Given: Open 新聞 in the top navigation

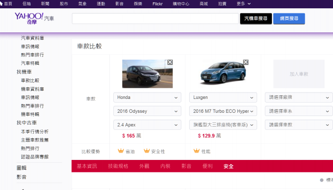Looking at the screenshot, I should coord(45,4).
